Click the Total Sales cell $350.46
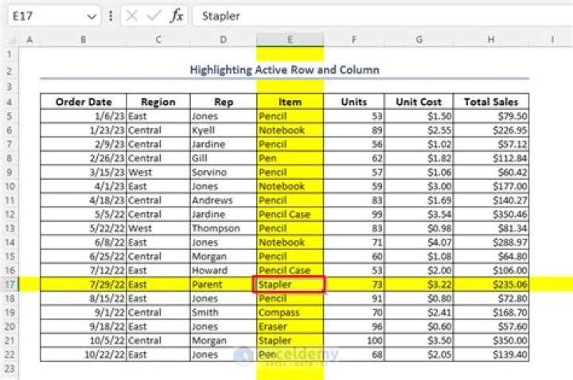Image resolution: width=573 pixels, height=380 pixels. (x=491, y=215)
